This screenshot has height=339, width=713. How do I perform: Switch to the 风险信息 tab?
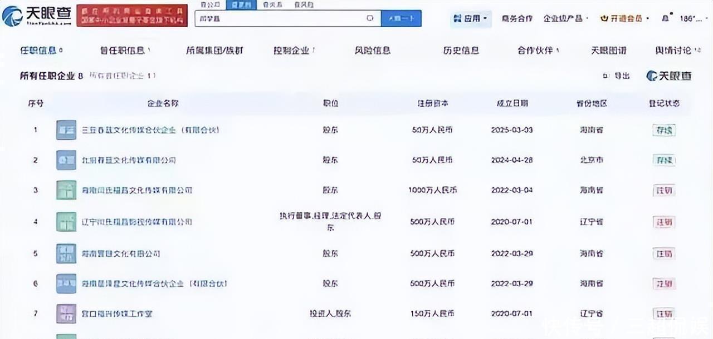pos(373,51)
